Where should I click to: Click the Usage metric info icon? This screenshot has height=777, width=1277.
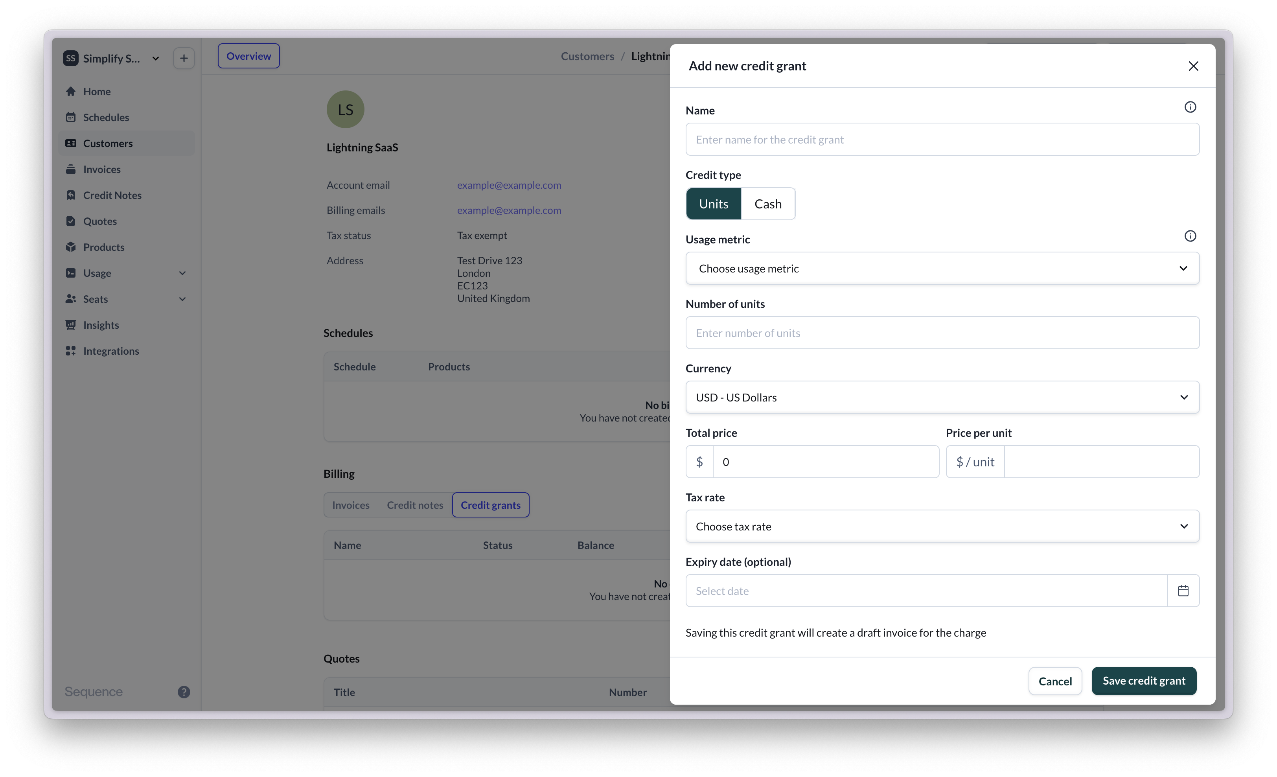[1190, 236]
